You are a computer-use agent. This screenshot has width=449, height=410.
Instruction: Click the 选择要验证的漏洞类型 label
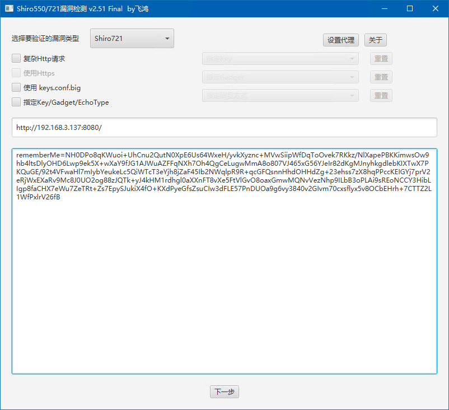pos(45,39)
